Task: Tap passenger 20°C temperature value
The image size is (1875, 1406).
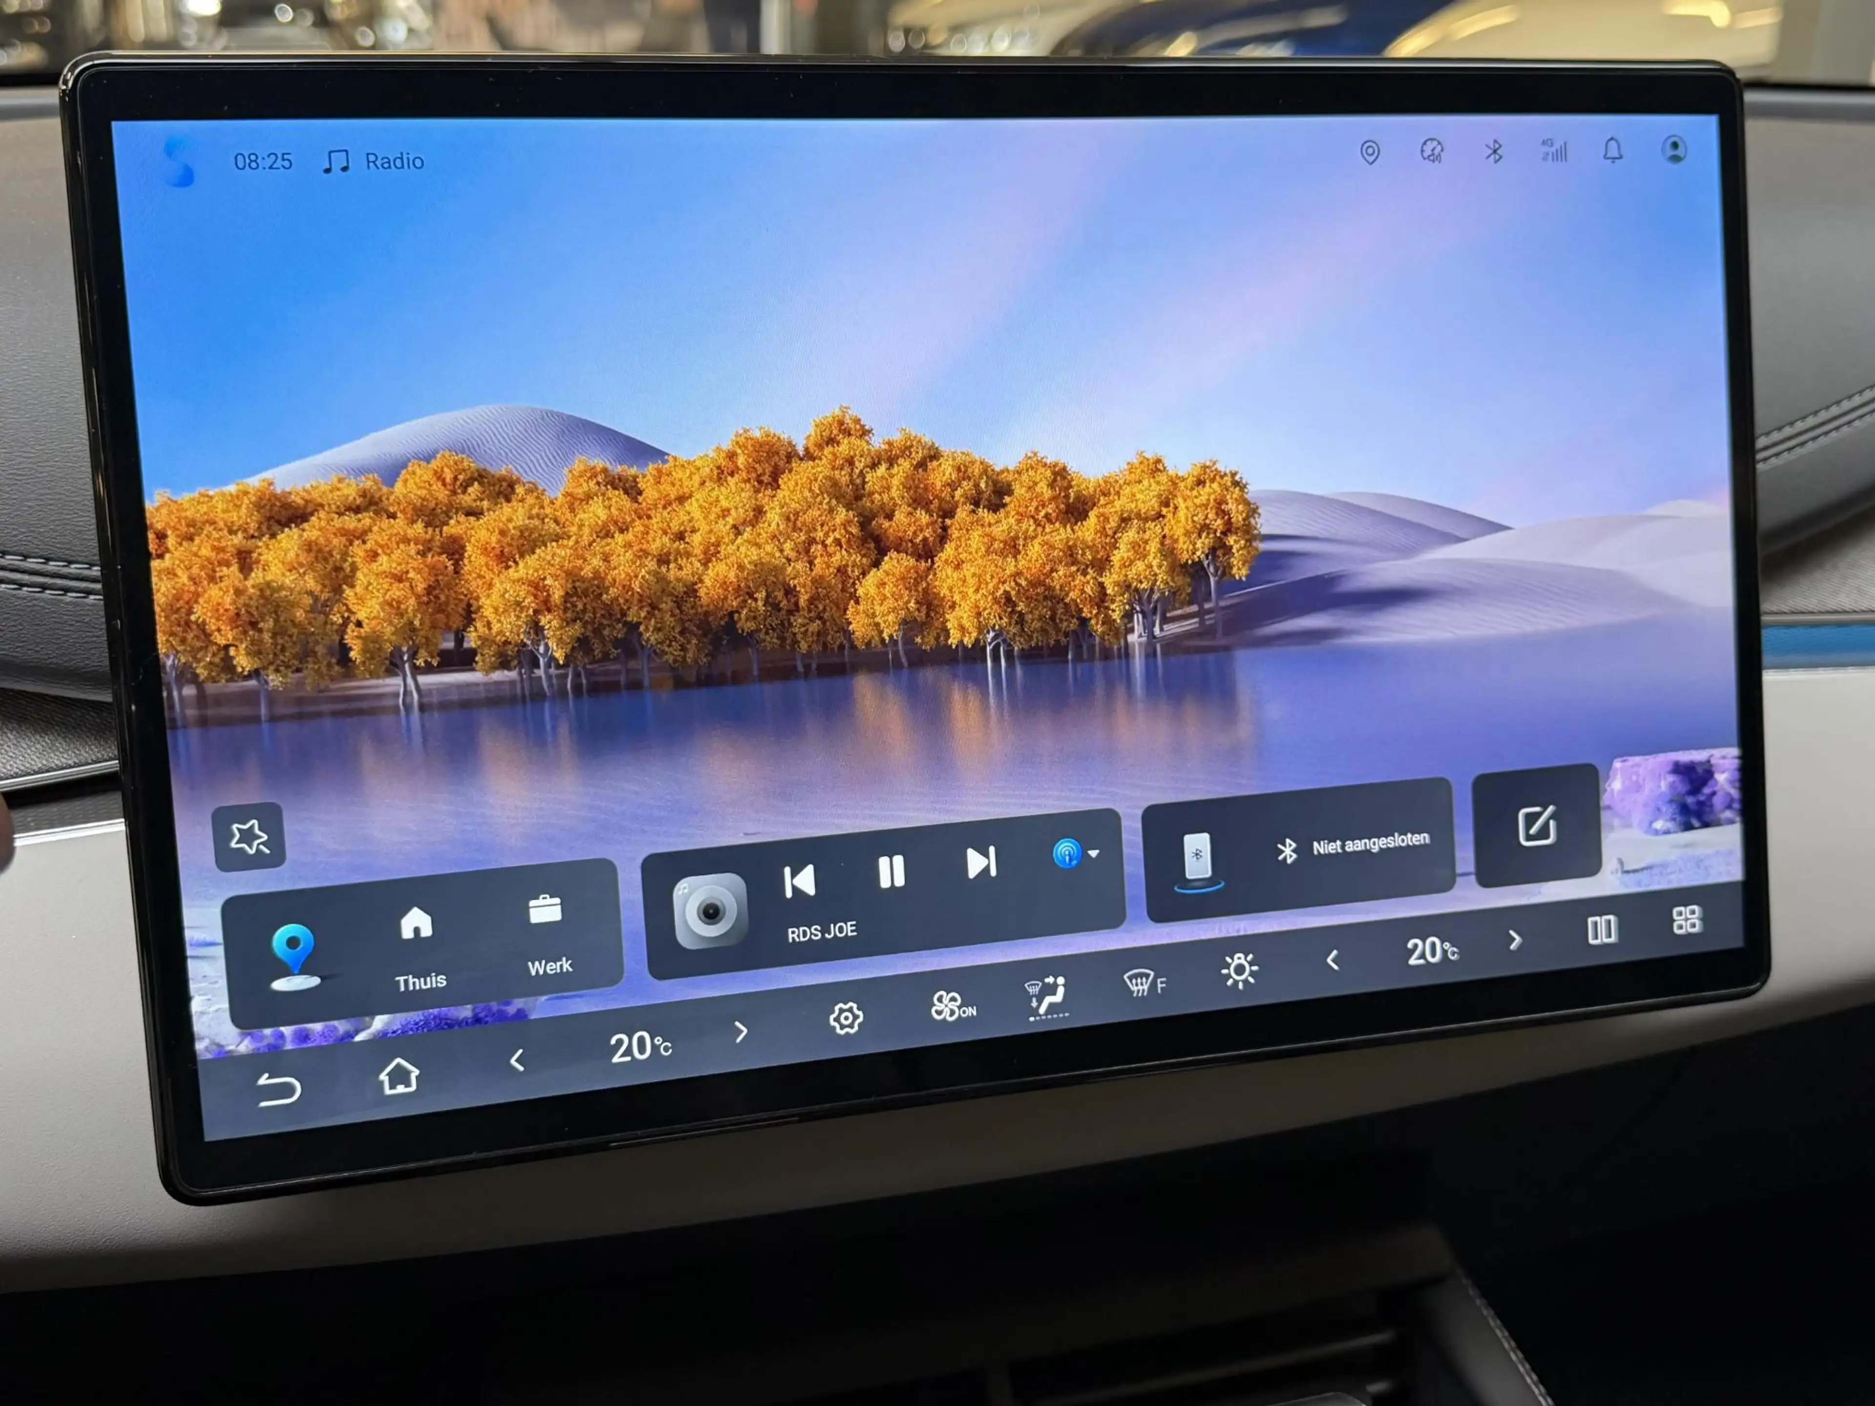Action: coord(1432,951)
